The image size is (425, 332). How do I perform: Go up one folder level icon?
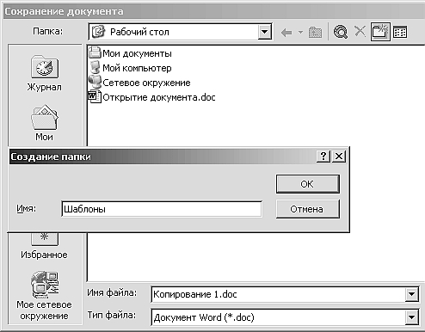coord(315,32)
